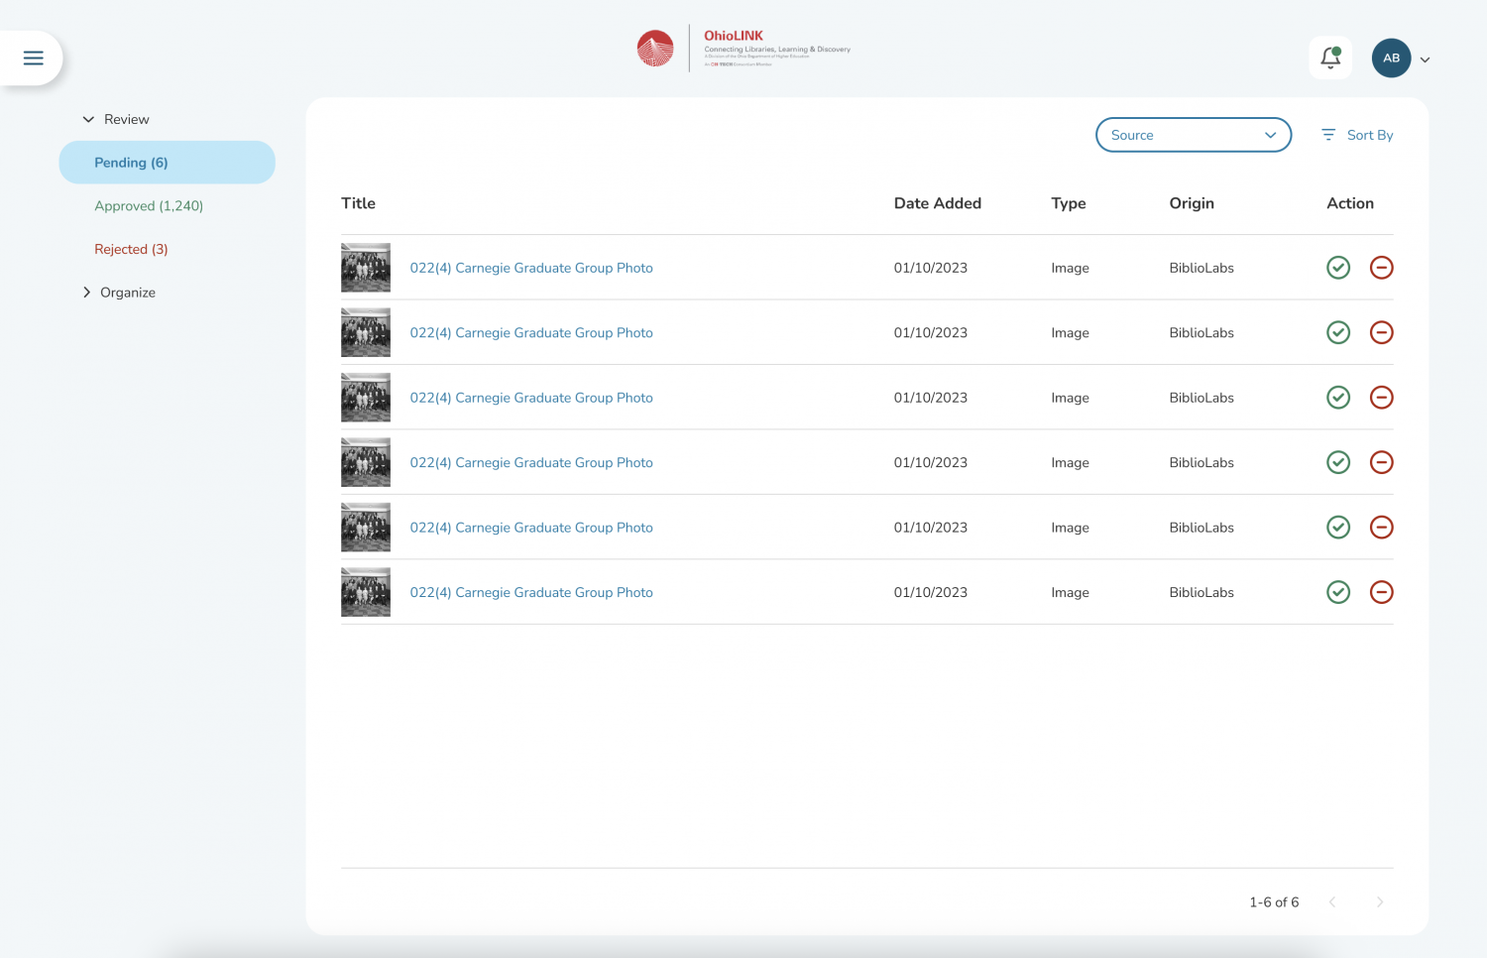The image size is (1487, 958).
Task: Reject the fourth pending item
Action: tap(1381, 462)
